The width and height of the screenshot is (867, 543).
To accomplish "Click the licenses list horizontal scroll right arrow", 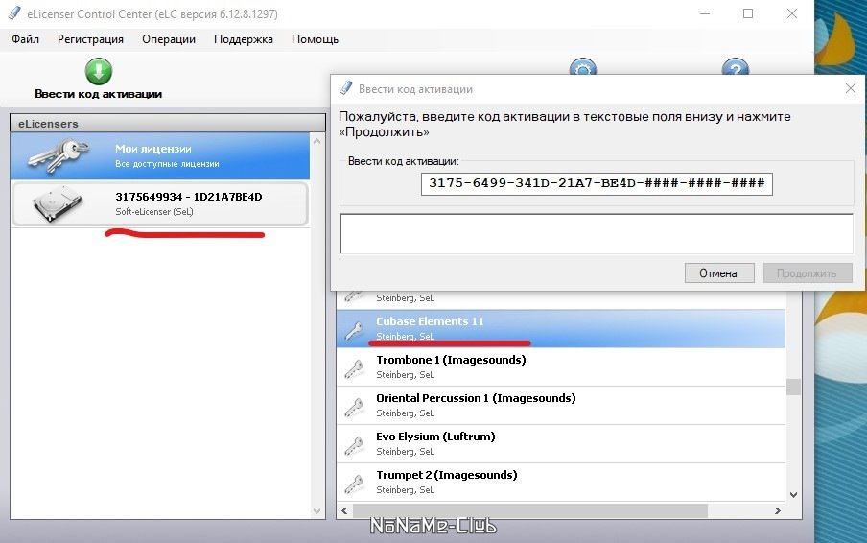I will pos(778,510).
